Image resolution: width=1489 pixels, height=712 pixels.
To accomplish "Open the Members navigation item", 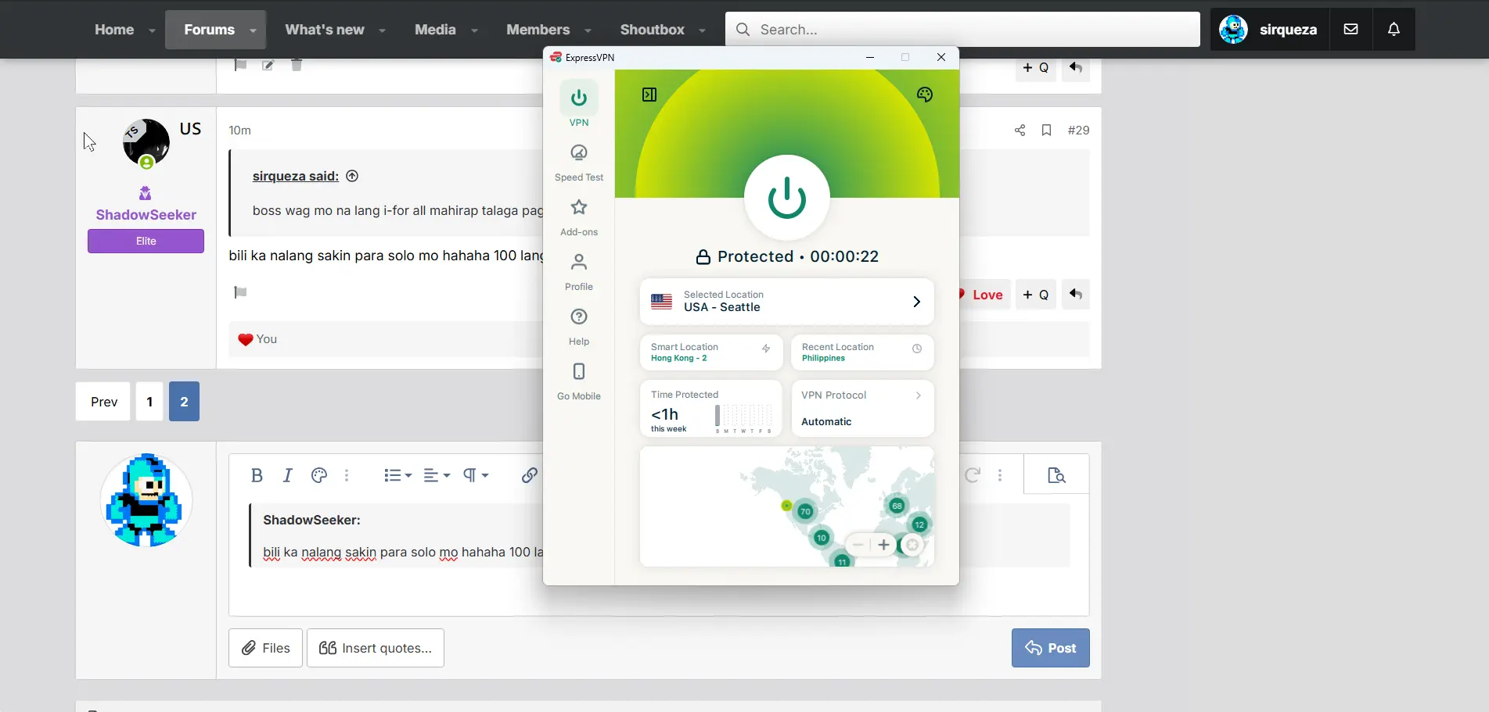I will [x=538, y=30].
